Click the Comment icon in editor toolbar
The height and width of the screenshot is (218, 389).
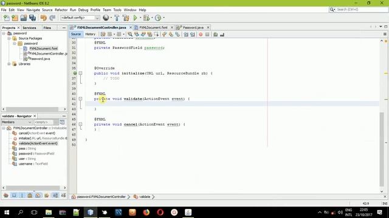click(215, 35)
